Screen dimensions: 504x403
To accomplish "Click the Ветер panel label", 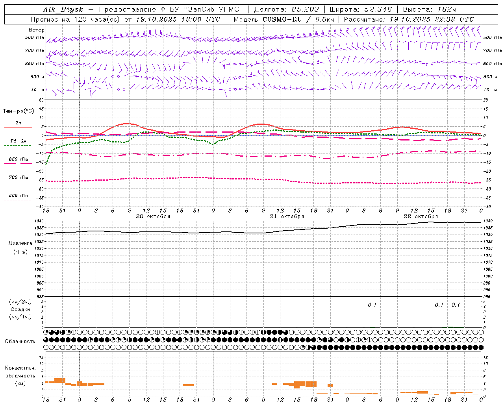I will [37, 30].
